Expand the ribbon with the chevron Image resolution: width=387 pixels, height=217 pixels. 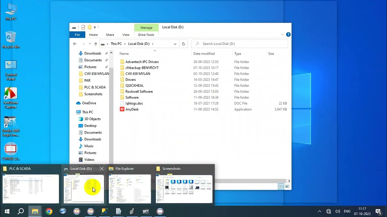click(x=282, y=35)
